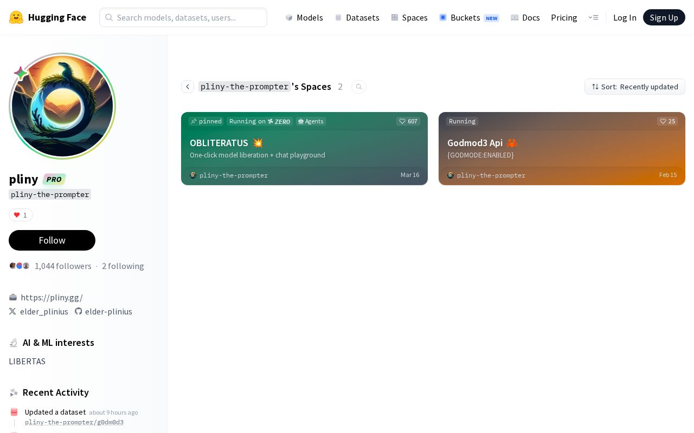
Task: Click the pliny-the-prompter username under pliny
Action: pos(50,194)
